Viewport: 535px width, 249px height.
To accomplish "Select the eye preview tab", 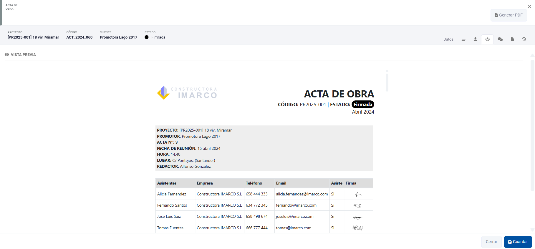I will 488,39.
